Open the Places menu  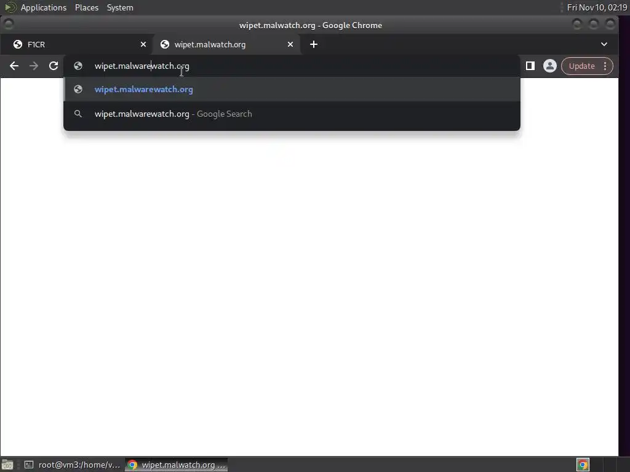(x=86, y=7)
